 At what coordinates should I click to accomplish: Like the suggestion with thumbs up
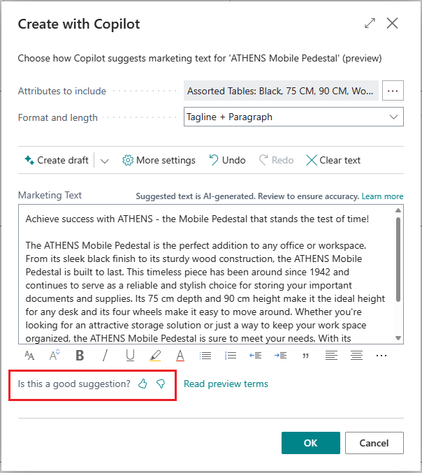pyautogui.click(x=143, y=384)
